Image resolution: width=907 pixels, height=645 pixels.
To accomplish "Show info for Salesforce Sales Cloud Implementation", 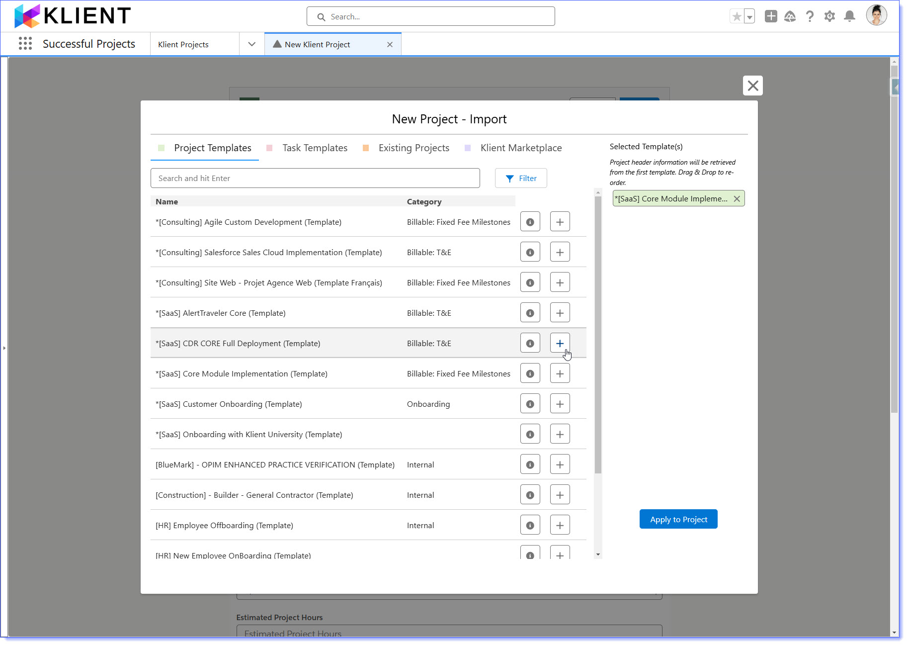I will pyautogui.click(x=530, y=252).
